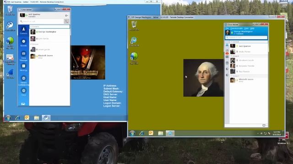The width and height of the screenshot is (293, 164).
Task: Open Contacts tab in Jack Sparrow's Jabber
Action: click(x=23, y=31)
